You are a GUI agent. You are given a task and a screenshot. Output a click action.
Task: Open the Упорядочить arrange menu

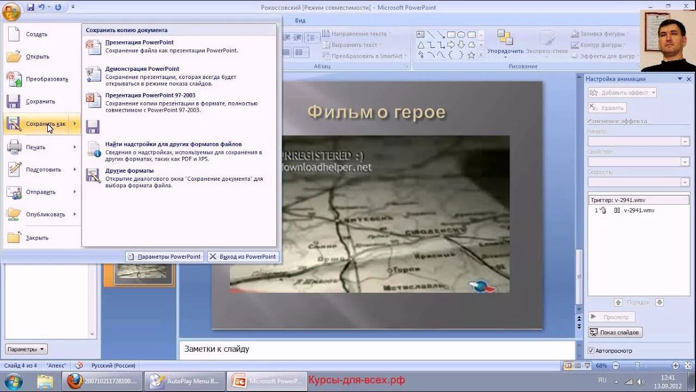pos(505,44)
